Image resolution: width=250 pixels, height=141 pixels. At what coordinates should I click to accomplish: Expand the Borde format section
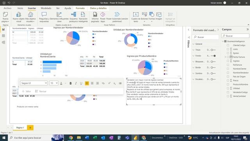click(x=193, y=67)
